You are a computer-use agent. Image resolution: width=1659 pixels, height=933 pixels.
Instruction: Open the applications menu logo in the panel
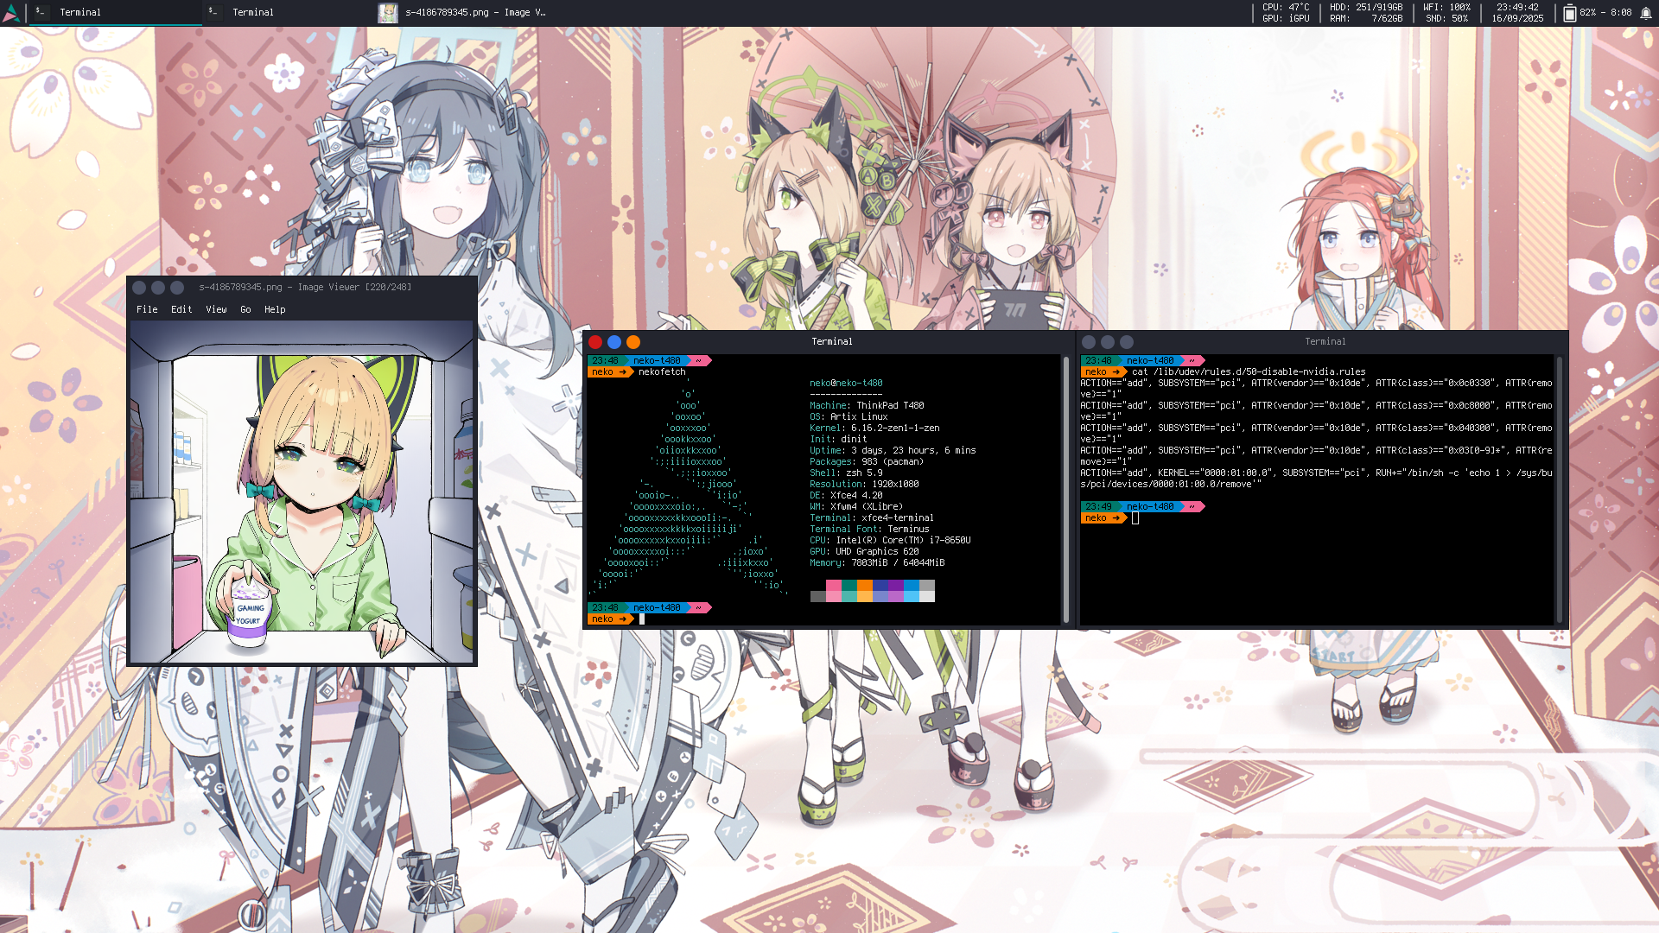pos(12,12)
